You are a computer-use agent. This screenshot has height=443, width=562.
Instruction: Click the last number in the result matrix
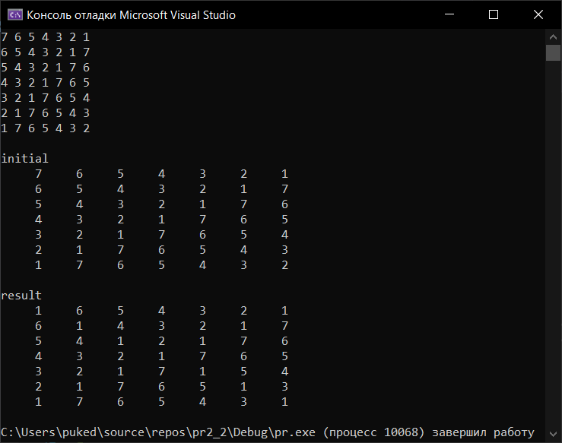coord(284,401)
